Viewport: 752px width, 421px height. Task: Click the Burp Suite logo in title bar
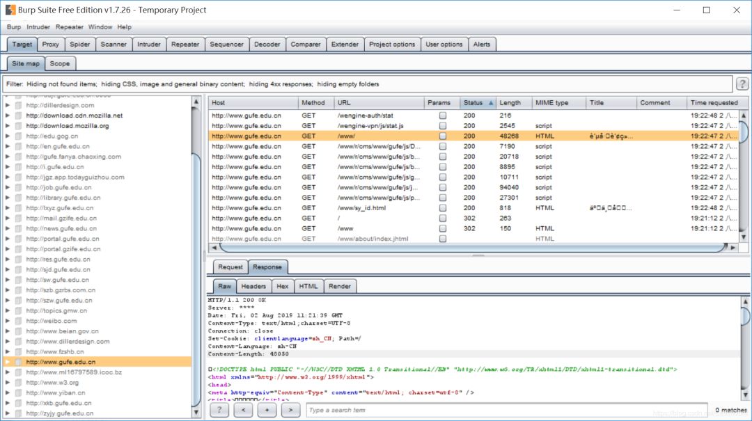point(10,10)
